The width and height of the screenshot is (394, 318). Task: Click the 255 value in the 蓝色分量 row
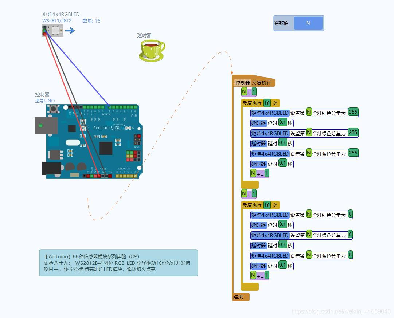tap(353, 153)
